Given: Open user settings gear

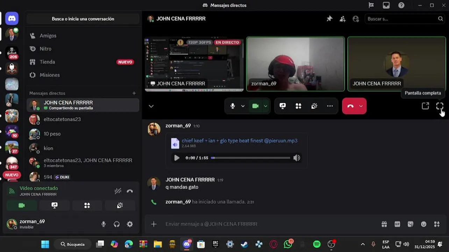Looking at the screenshot, I should click(130, 224).
